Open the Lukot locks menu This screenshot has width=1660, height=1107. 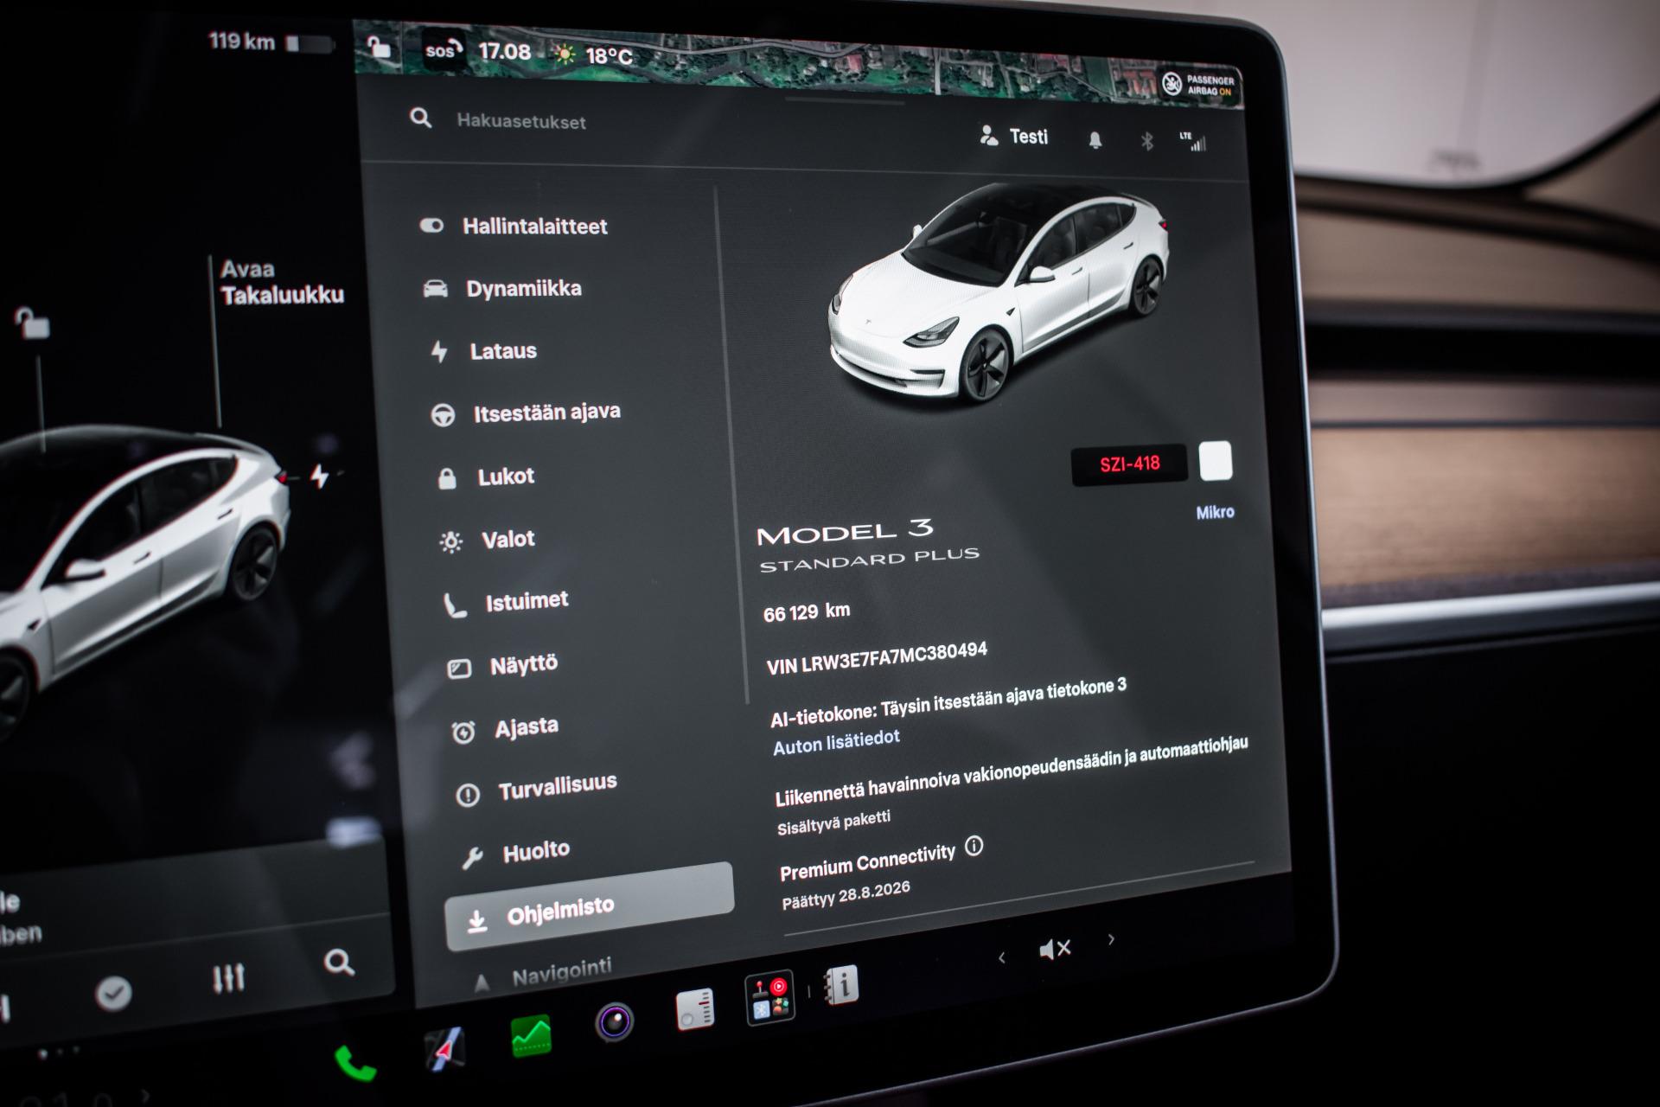pyautogui.click(x=486, y=477)
